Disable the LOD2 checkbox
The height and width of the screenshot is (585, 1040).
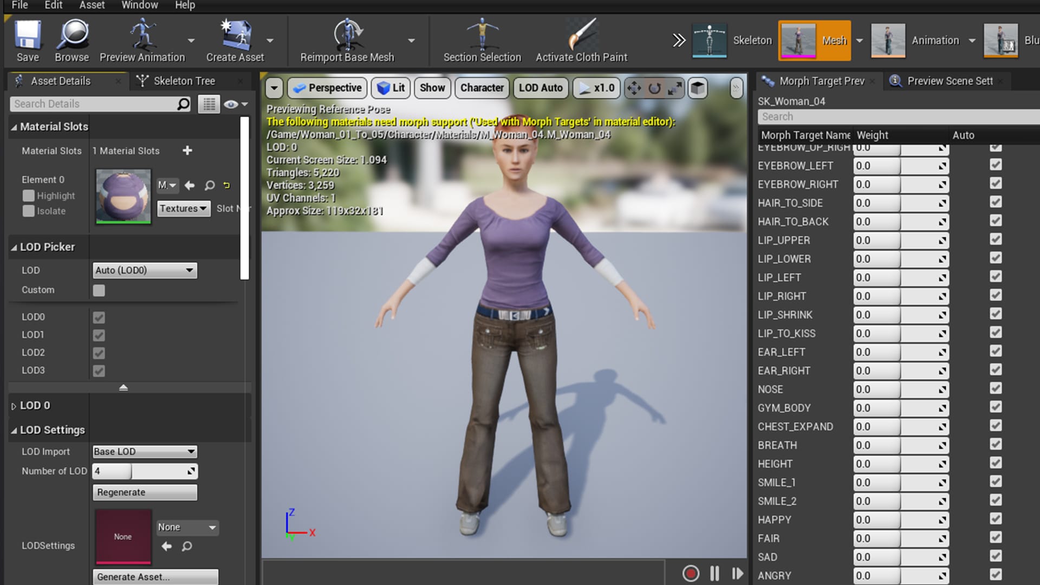pyautogui.click(x=99, y=353)
